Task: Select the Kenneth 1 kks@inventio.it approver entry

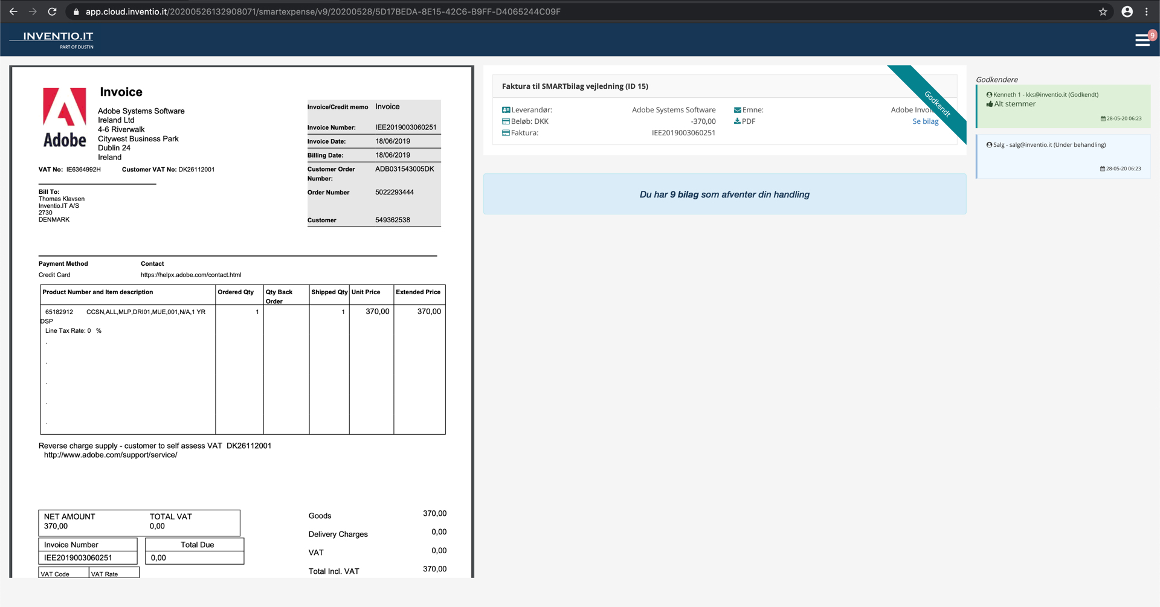Action: pos(1063,106)
